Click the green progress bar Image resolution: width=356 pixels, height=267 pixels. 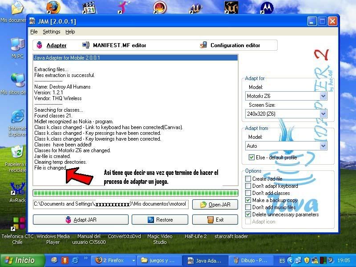pyautogui.click(x=136, y=193)
